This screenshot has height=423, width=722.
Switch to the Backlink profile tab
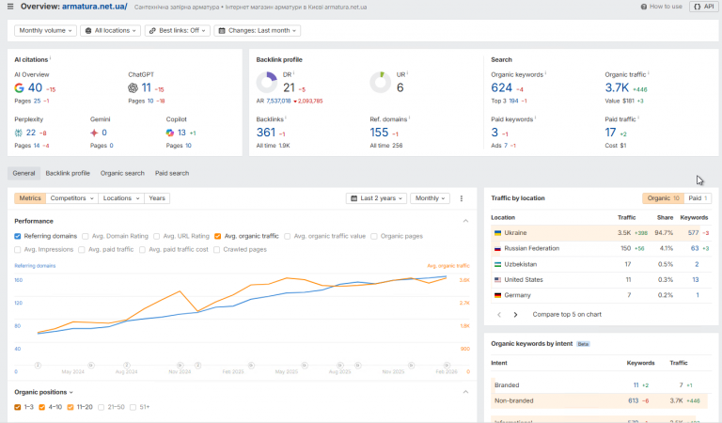point(68,173)
